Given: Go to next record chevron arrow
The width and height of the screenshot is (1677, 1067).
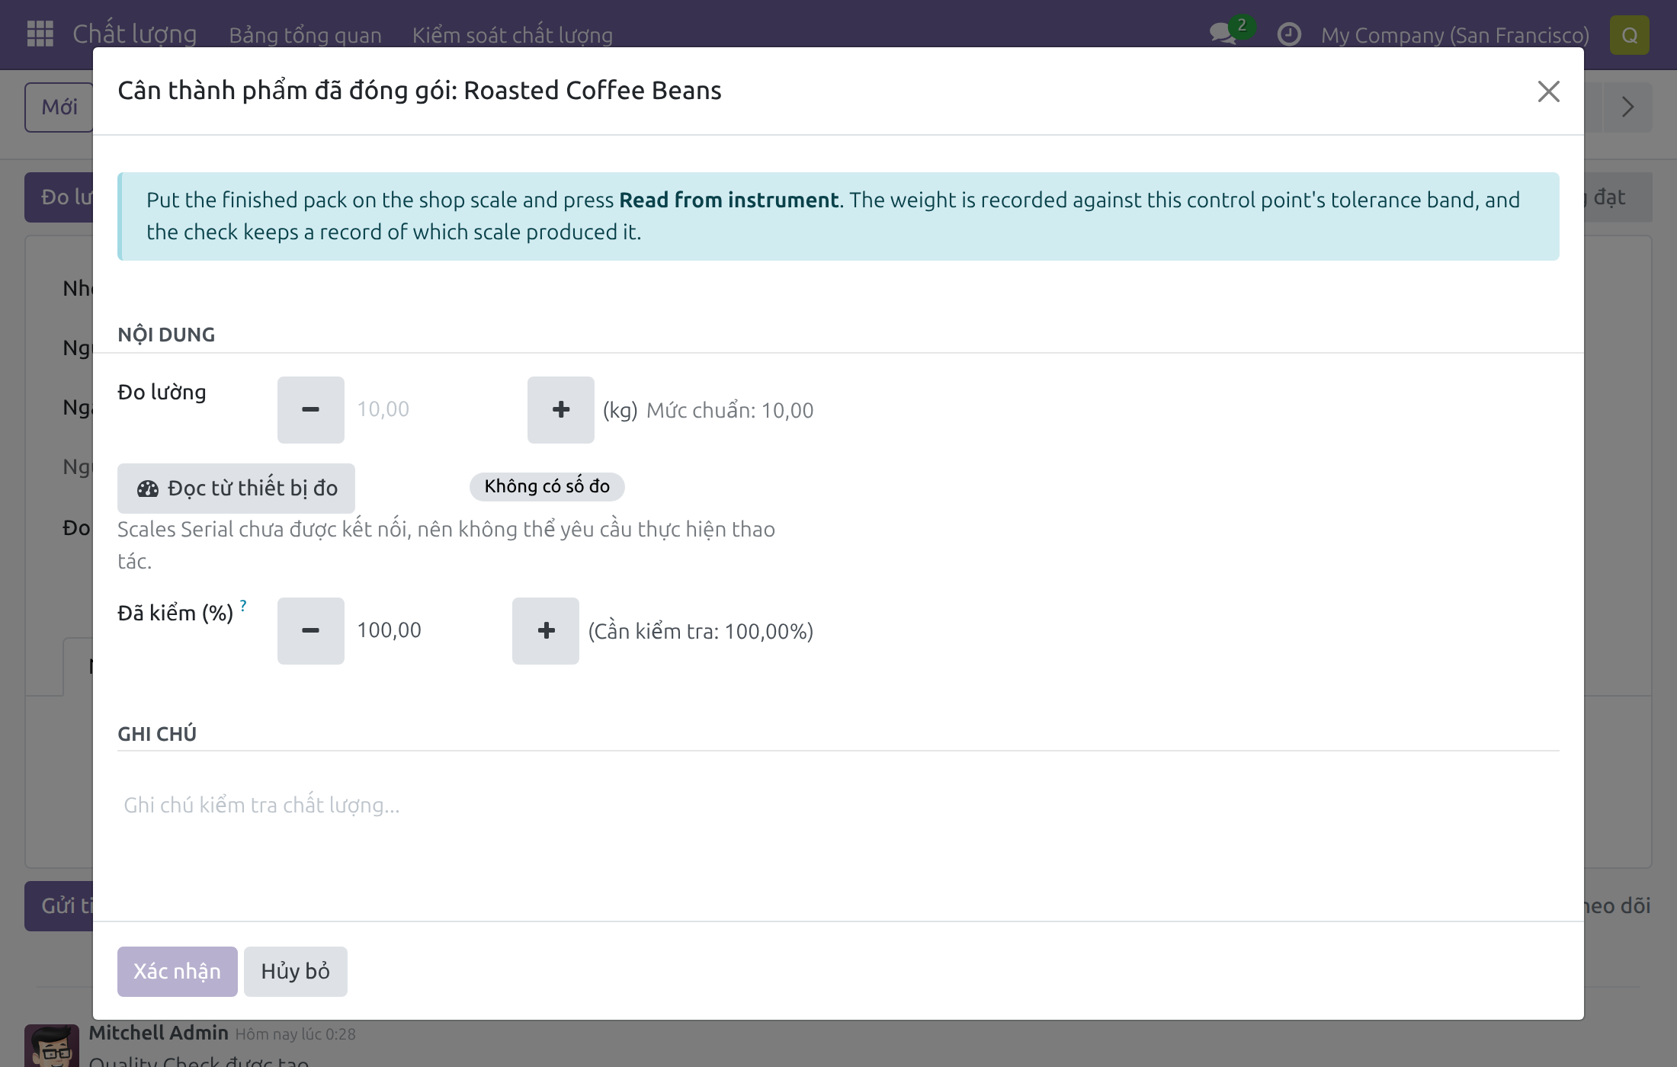Looking at the screenshot, I should (1627, 107).
